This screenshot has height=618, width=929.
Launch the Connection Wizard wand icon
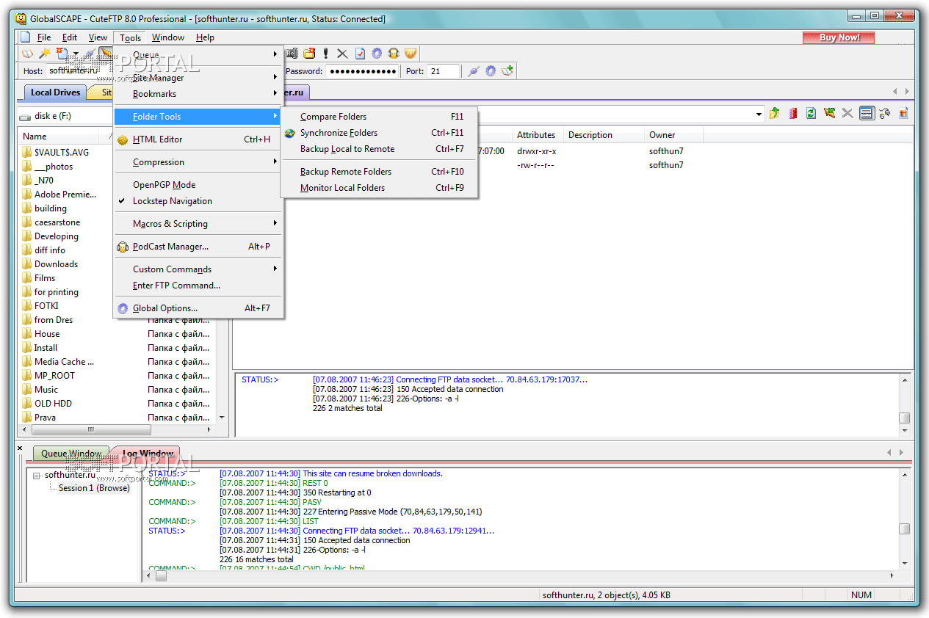pos(45,54)
